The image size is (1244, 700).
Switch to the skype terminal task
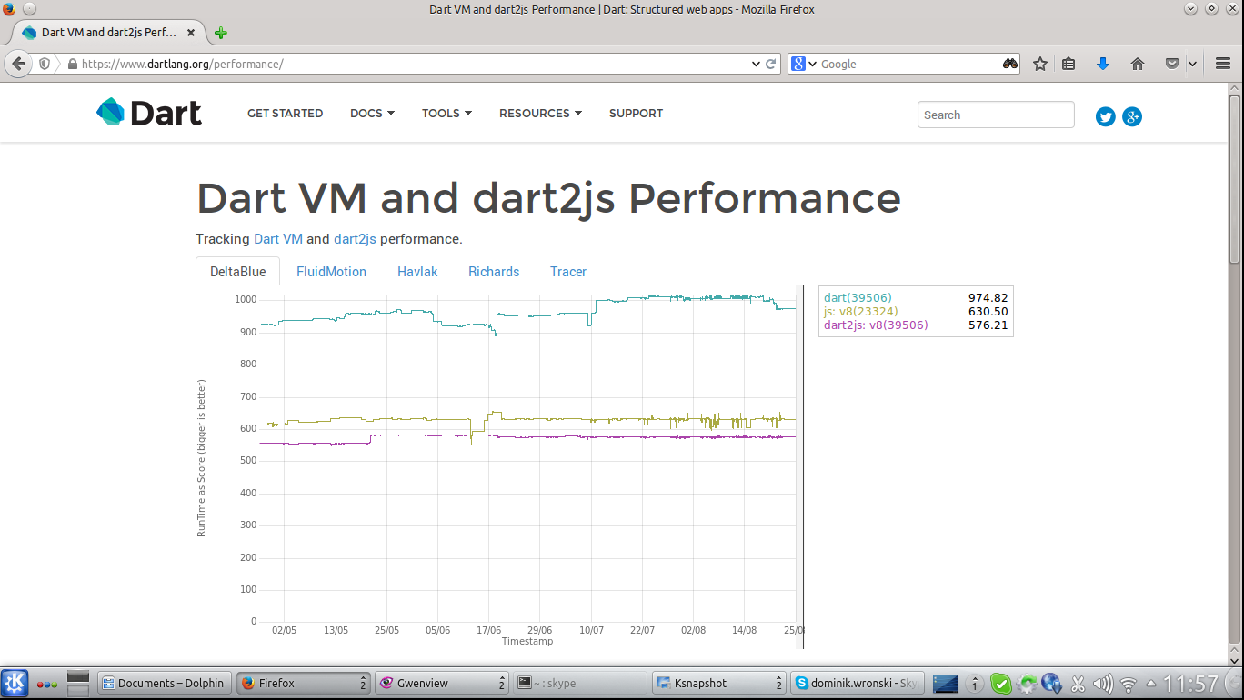click(580, 684)
